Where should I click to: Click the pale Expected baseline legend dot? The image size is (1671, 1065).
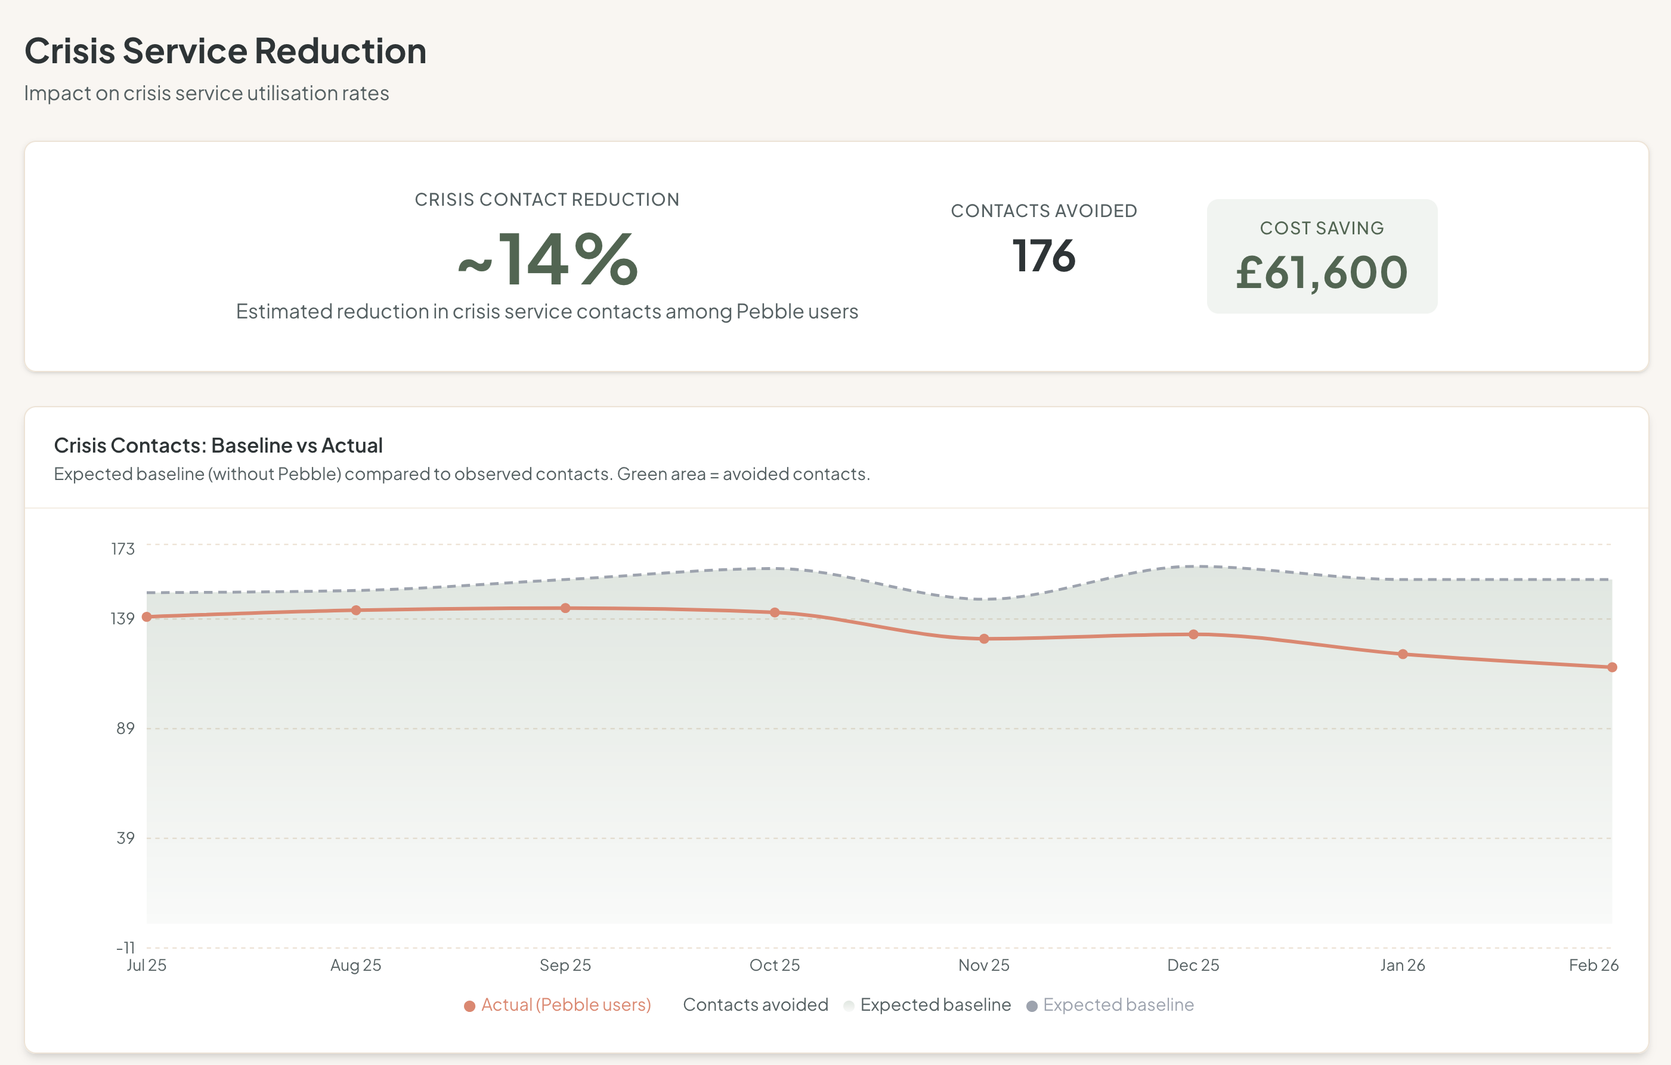click(x=849, y=1005)
